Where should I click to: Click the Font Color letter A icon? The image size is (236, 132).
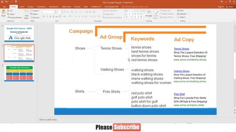70,16
